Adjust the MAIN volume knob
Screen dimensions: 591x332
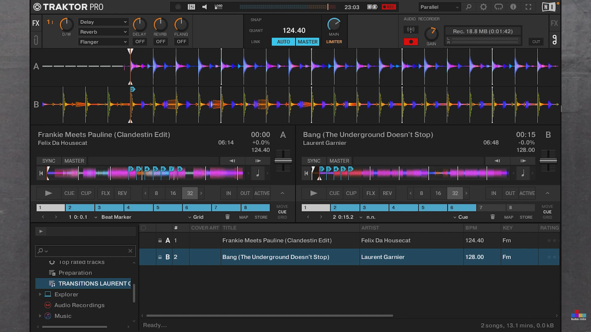(x=334, y=24)
